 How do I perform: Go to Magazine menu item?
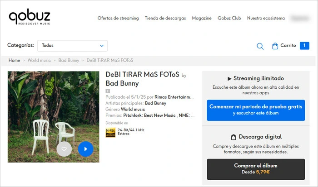[202, 18]
